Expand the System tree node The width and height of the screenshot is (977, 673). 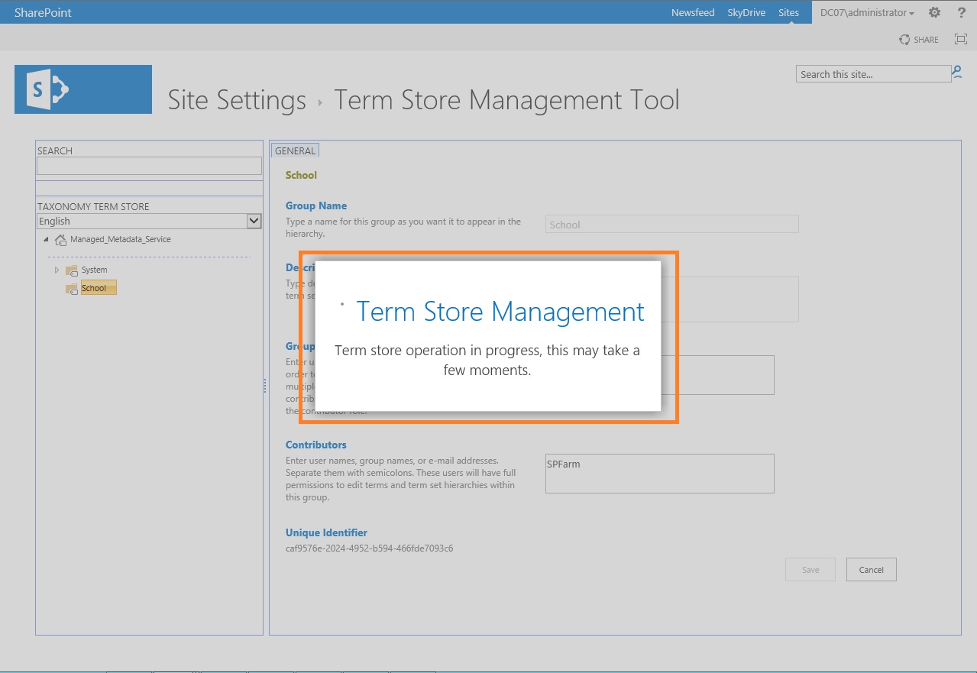click(57, 270)
